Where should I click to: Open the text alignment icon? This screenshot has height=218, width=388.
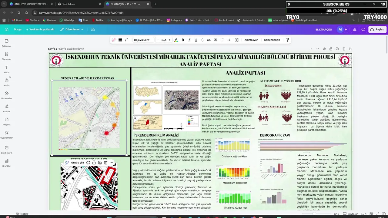216,40
